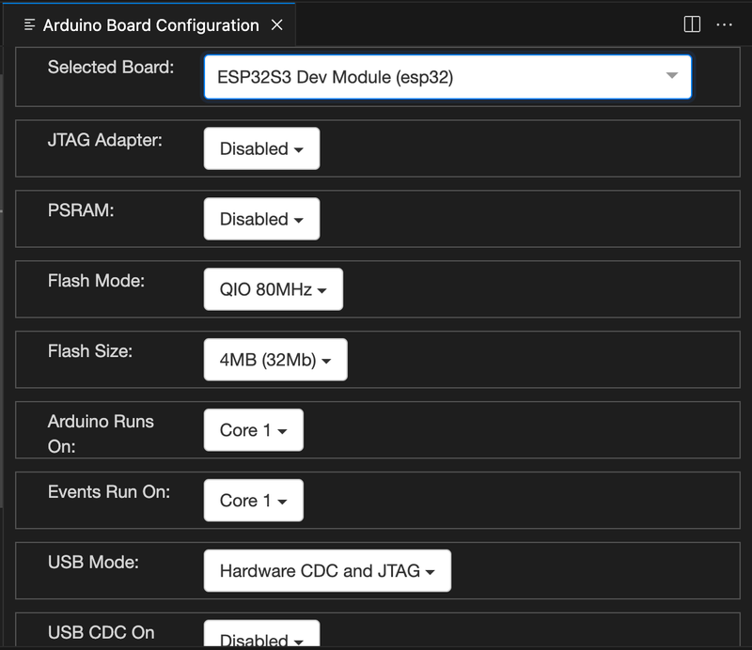The image size is (752, 650).
Task: Expand the Arduino Runs On core dropdown
Action: tap(253, 430)
